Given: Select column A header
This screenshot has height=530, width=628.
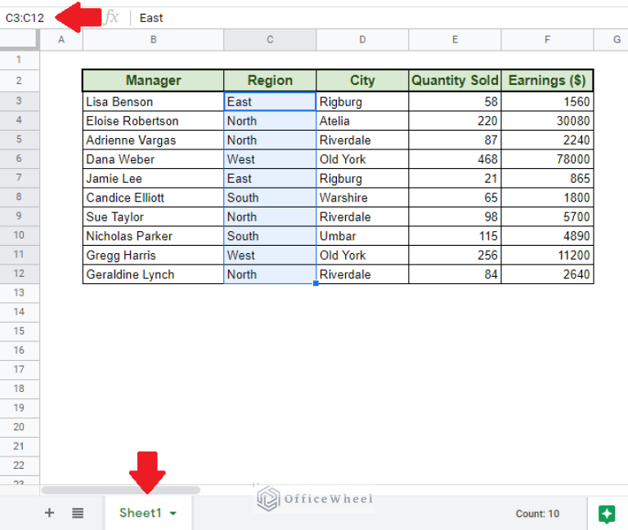Looking at the screenshot, I should pyautogui.click(x=61, y=39).
